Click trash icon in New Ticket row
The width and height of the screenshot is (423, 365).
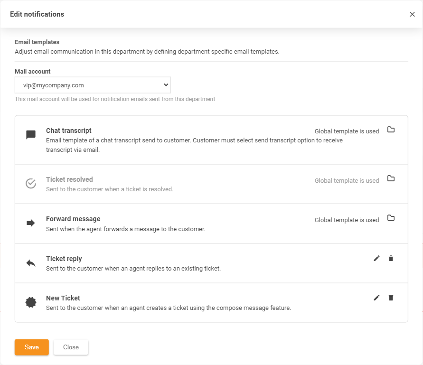391,298
